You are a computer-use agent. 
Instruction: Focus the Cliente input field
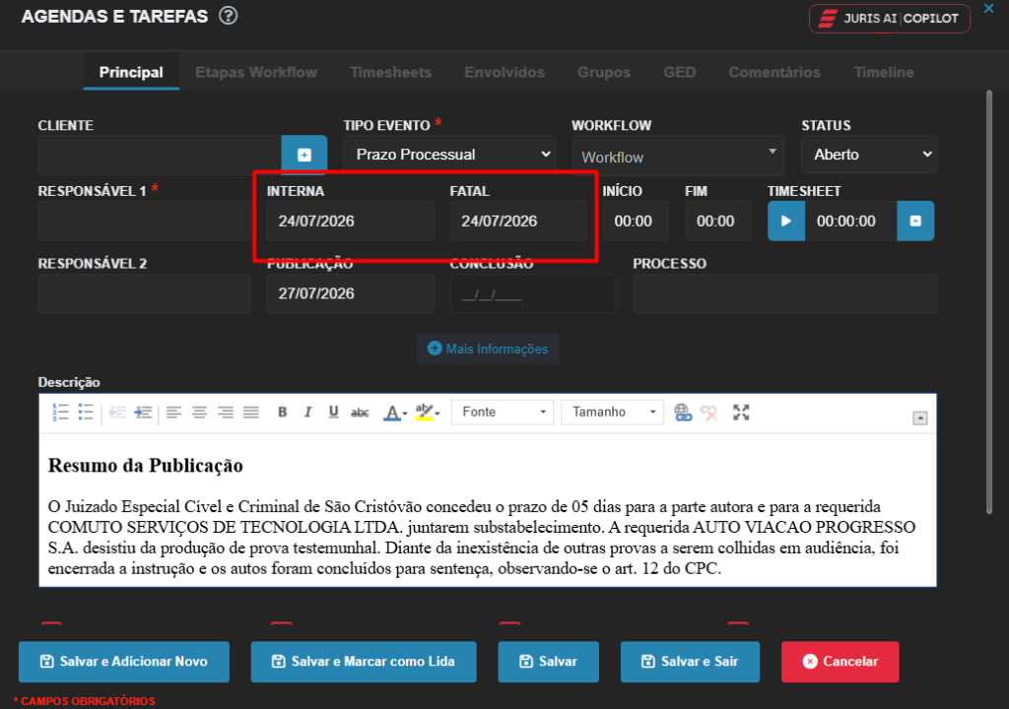pyautogui.click(x=160, y=155)
